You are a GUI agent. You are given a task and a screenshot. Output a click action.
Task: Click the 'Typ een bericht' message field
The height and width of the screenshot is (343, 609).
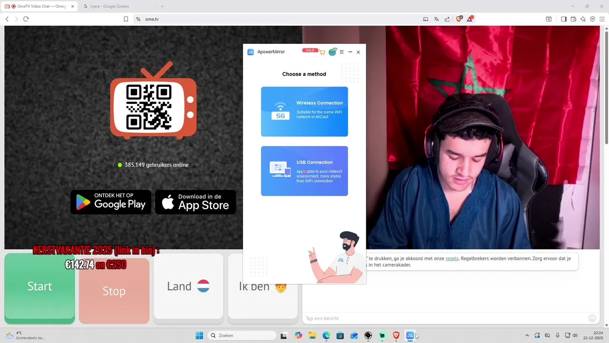(x=445, y=318)
